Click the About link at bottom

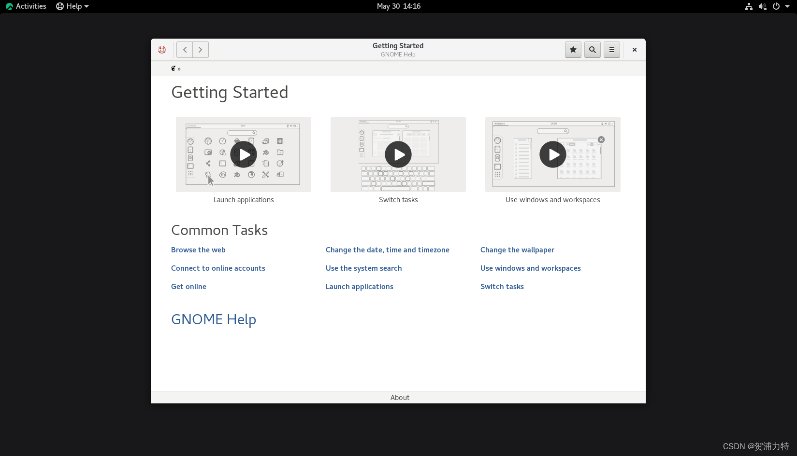pyautogui.click(x=400, y=398)
